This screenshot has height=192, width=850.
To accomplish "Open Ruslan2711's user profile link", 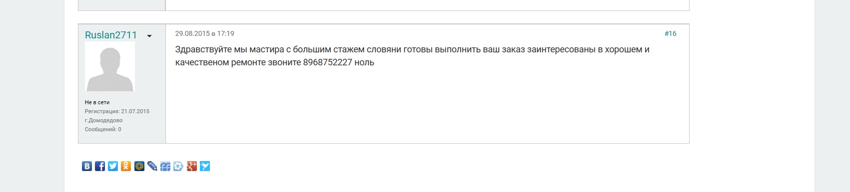I will coord(111,35).
